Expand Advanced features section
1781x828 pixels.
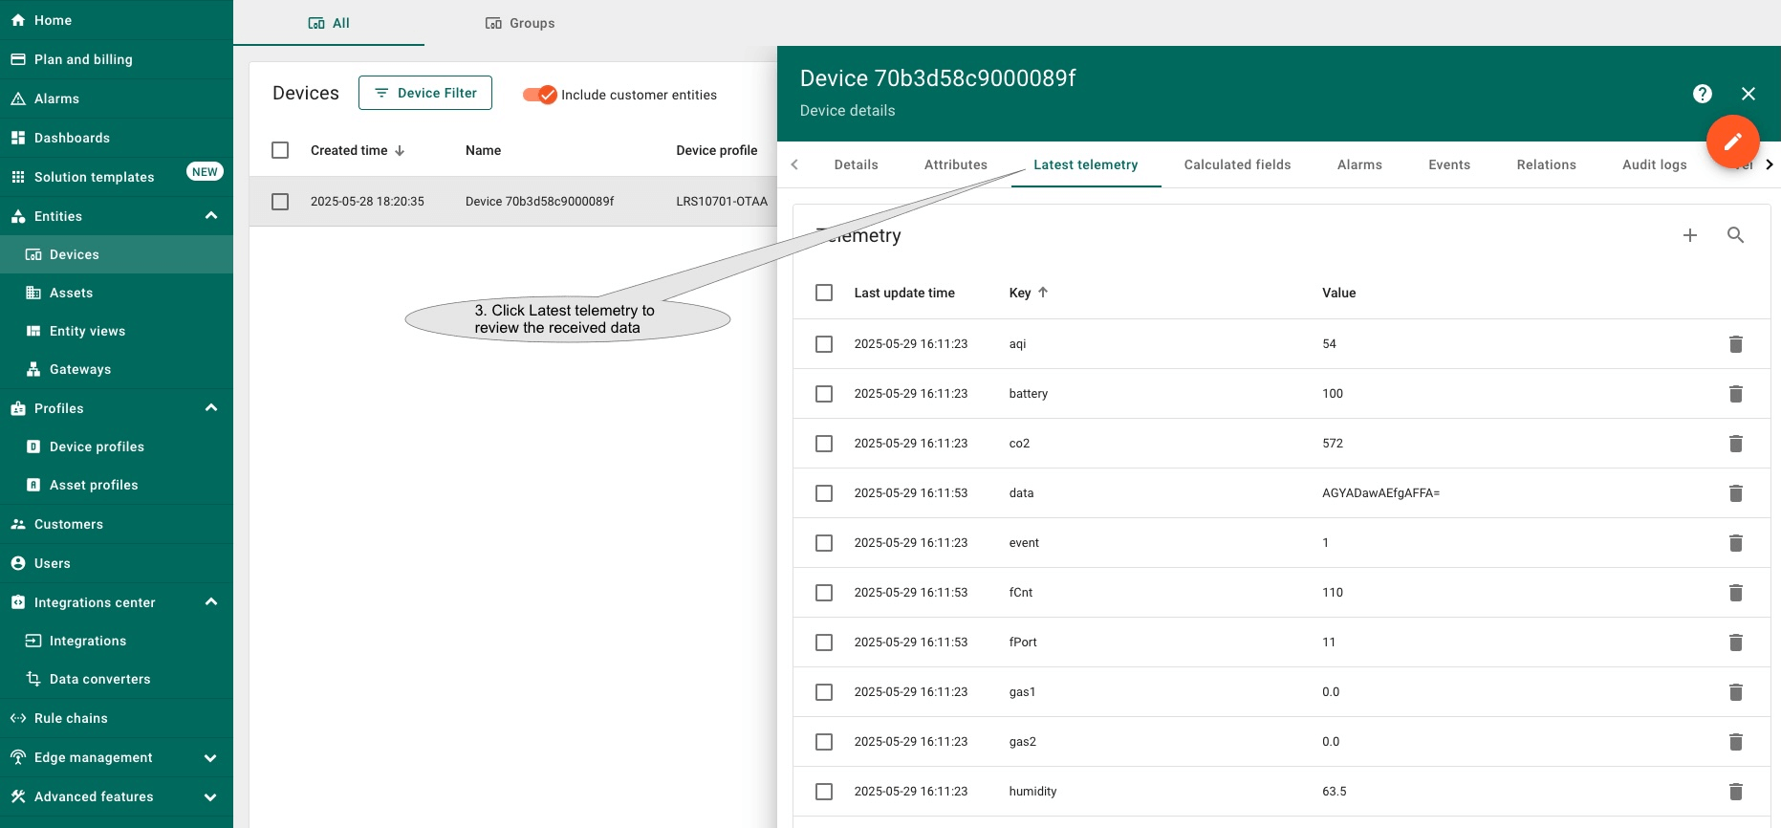point(210,797)
